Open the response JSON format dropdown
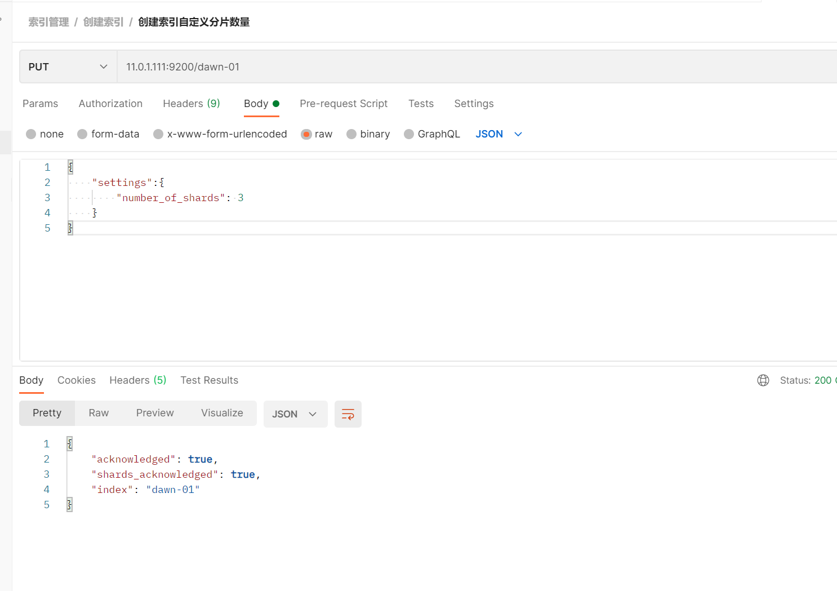This screenshot has height=591, width=837. tap(295, 414)
